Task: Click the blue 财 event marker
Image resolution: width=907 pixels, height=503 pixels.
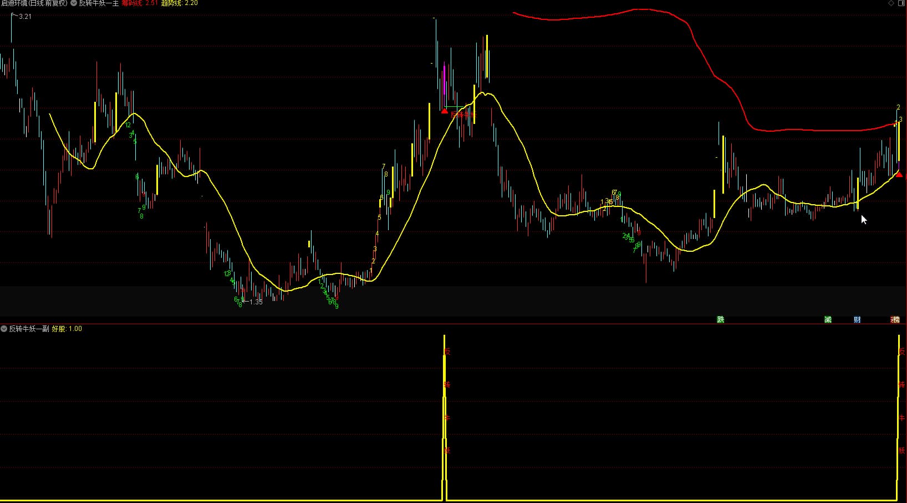Action: tap(857, 320)
